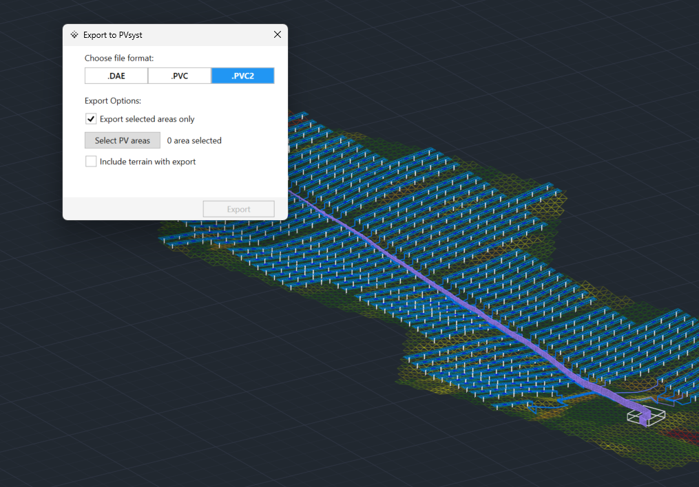Close the Export to PVsyst dialog
This screenshot has height=487, width=699.
(x=278, y=34)
